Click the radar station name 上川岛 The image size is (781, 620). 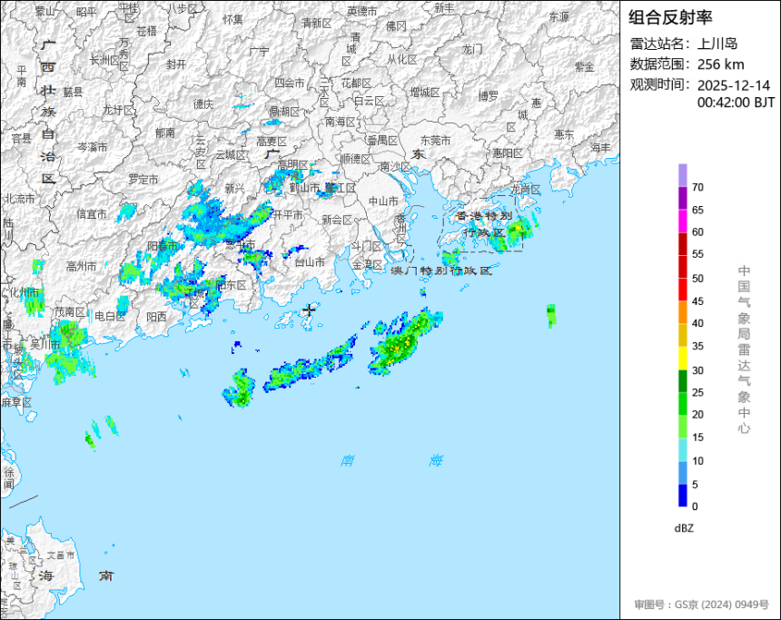tap(717, 44)
